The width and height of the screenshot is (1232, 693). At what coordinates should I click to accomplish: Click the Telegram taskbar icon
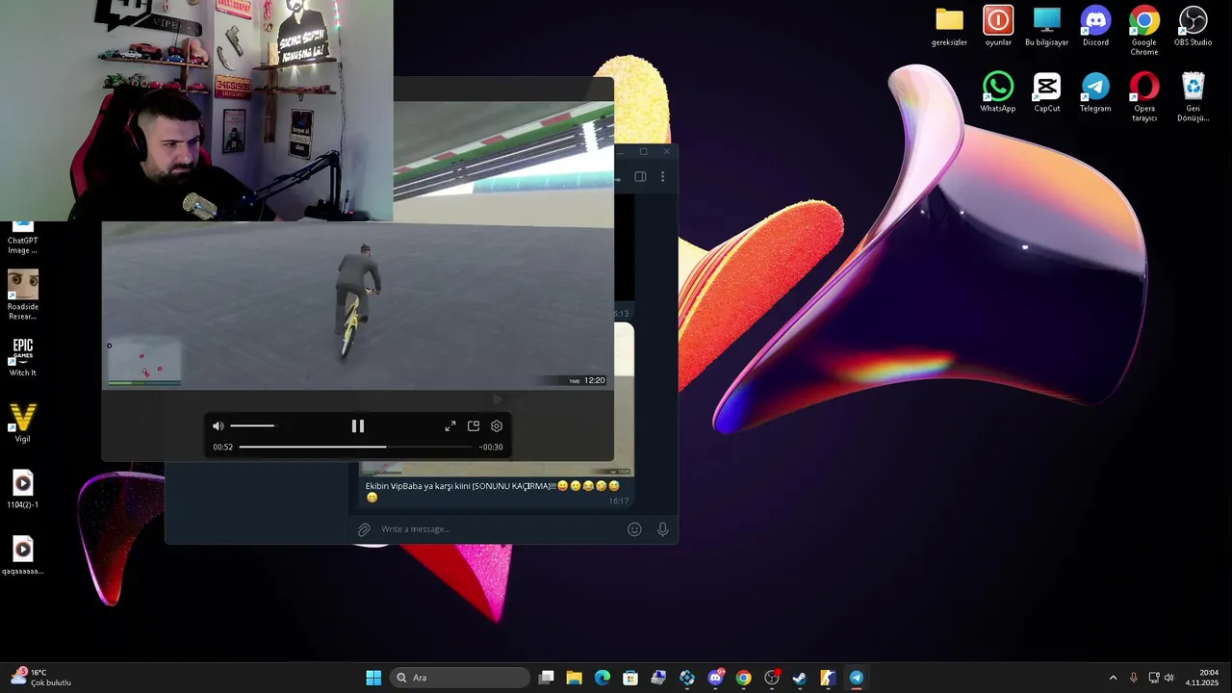click(x=856, y=678)
